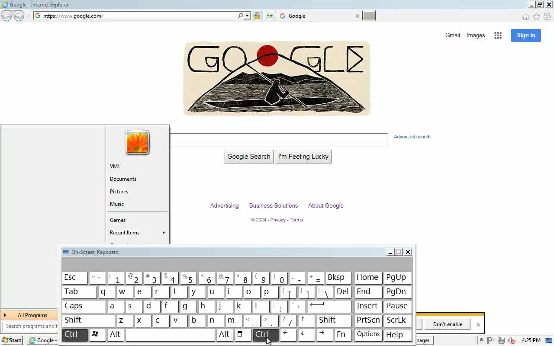554x346 pixels.
Task: Open IE Tools gear icon
Action: pyautogui.click(x=547, y=16)
